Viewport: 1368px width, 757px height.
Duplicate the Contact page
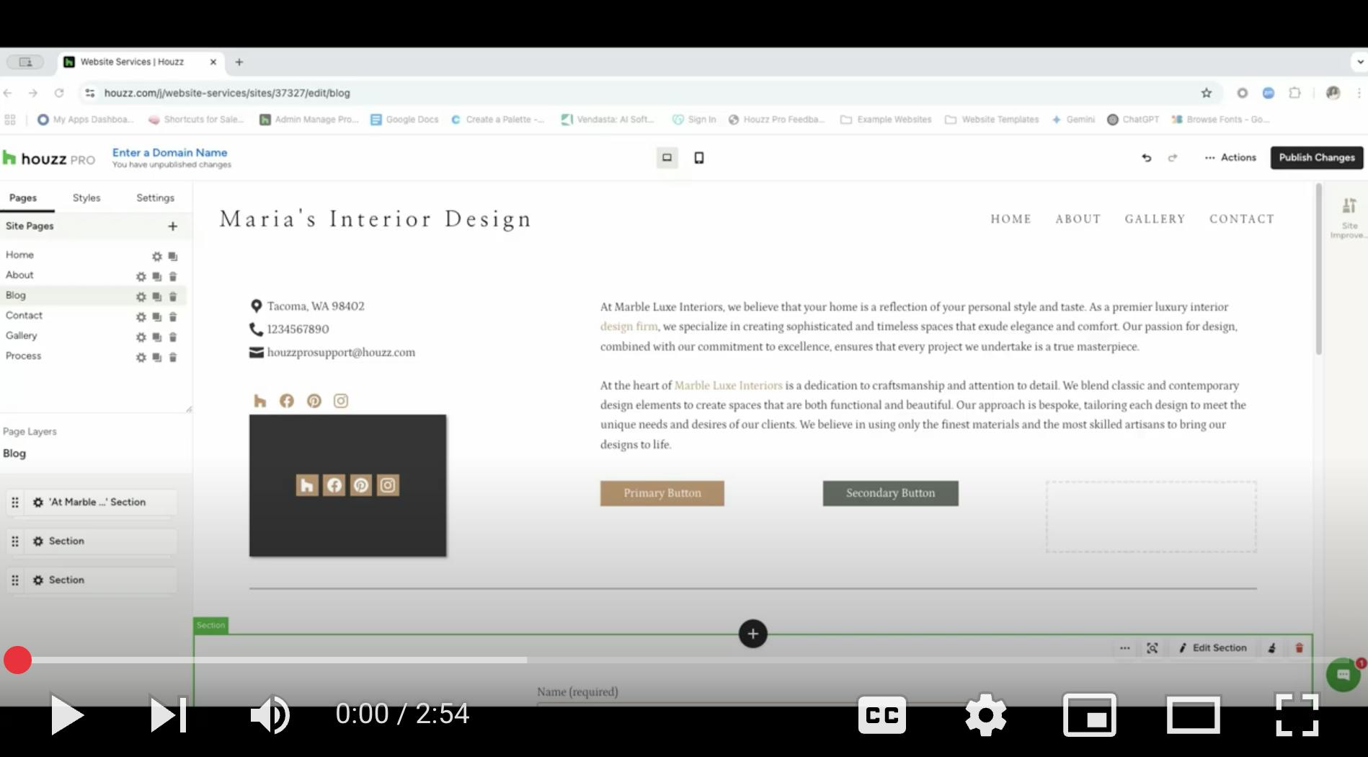pos(157,317)
